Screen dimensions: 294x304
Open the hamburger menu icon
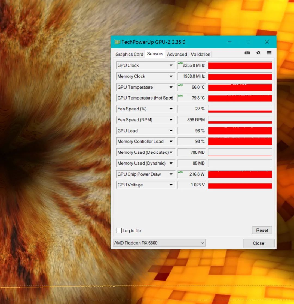click(x=269, y=53)
